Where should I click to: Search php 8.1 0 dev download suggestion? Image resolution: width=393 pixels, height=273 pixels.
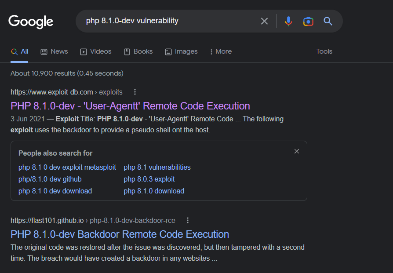click(x=55, y=191)
